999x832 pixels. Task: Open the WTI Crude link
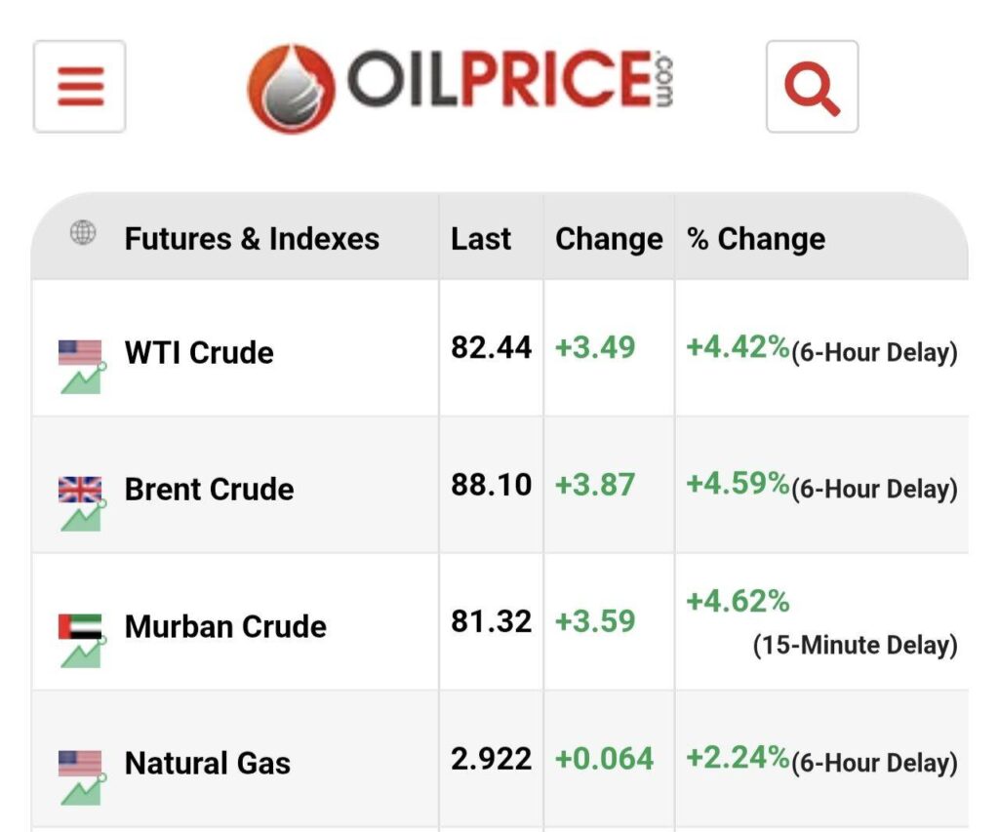click(x=199, y=352)
